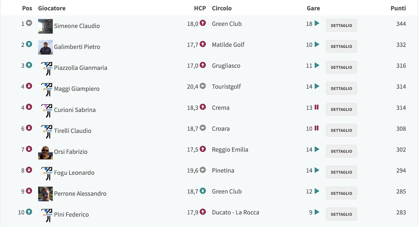Sort by the Punti column header
Viewport: 418px width, 227px height.
(398, 8)
